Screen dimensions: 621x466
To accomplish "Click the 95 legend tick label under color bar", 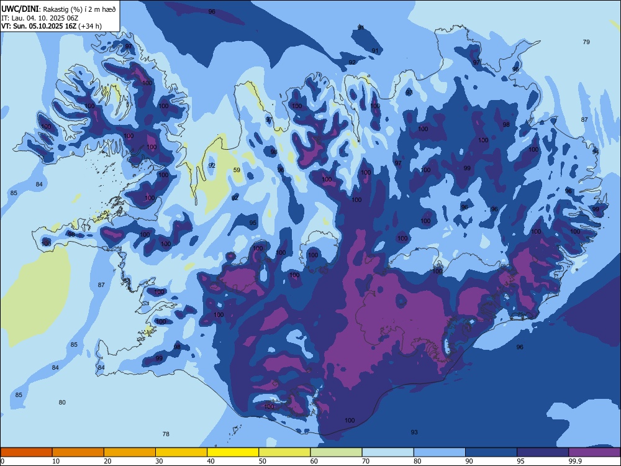I will (x=520, y=461).
